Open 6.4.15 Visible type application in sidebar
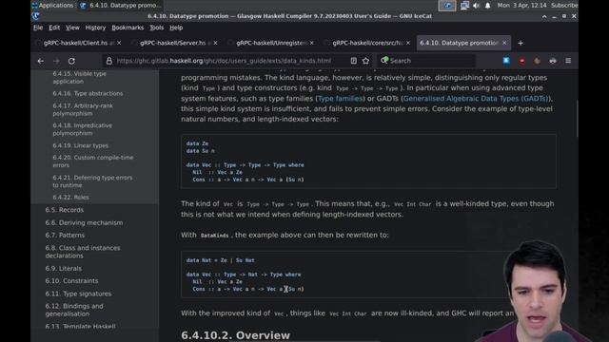Screen dimensions: 609x342 (x=79, y=78)
